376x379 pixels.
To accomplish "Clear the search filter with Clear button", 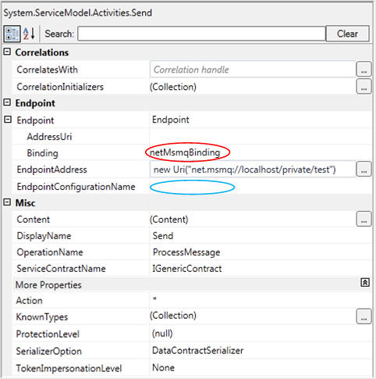I will click(347, 34).
